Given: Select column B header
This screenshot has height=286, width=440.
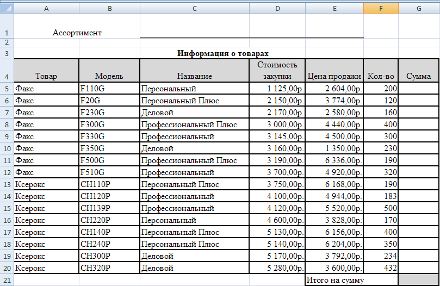Looking at the screenshot, I should point(110,8).
